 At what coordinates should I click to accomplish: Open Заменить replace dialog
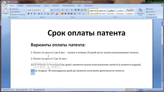[x=151, y=12]
